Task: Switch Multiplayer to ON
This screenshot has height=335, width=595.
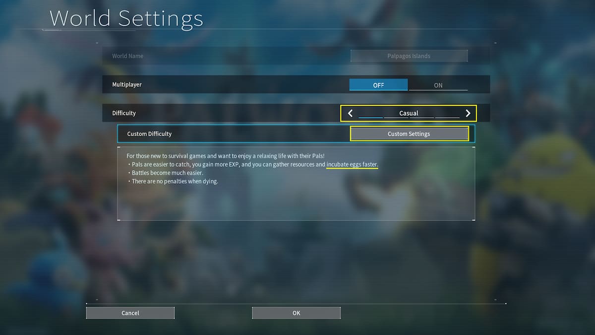Action: [x=438, y=85]
